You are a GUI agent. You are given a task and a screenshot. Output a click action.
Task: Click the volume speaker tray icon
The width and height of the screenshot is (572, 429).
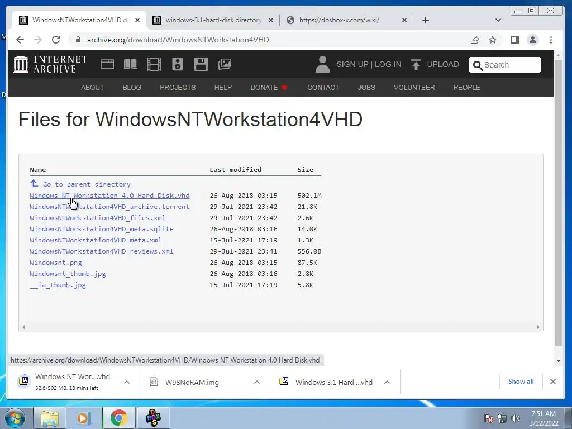tap(516, 418)
